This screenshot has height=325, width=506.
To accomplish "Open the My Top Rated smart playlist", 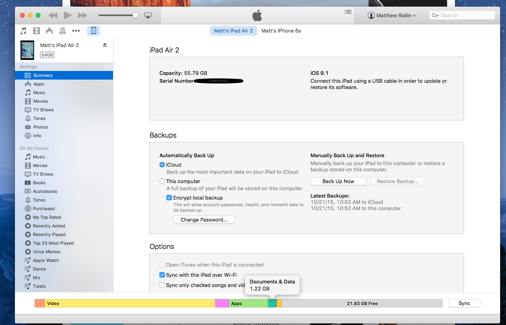I will (x=64, y=217).
